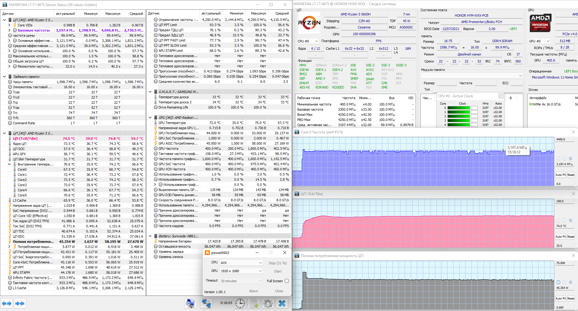Open the 'CPU #0' selector dropdown
The height and width of the screenshot is (311, 578).
tap(308, 41)
